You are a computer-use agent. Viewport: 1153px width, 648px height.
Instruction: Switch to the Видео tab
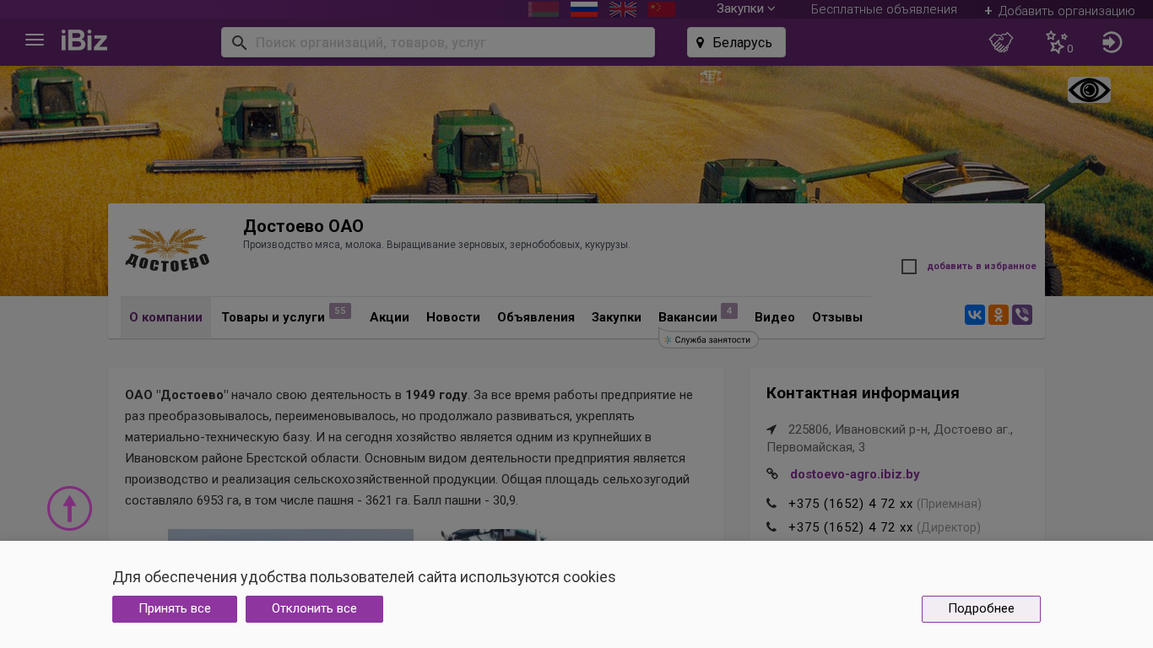[x=775, y=317]
